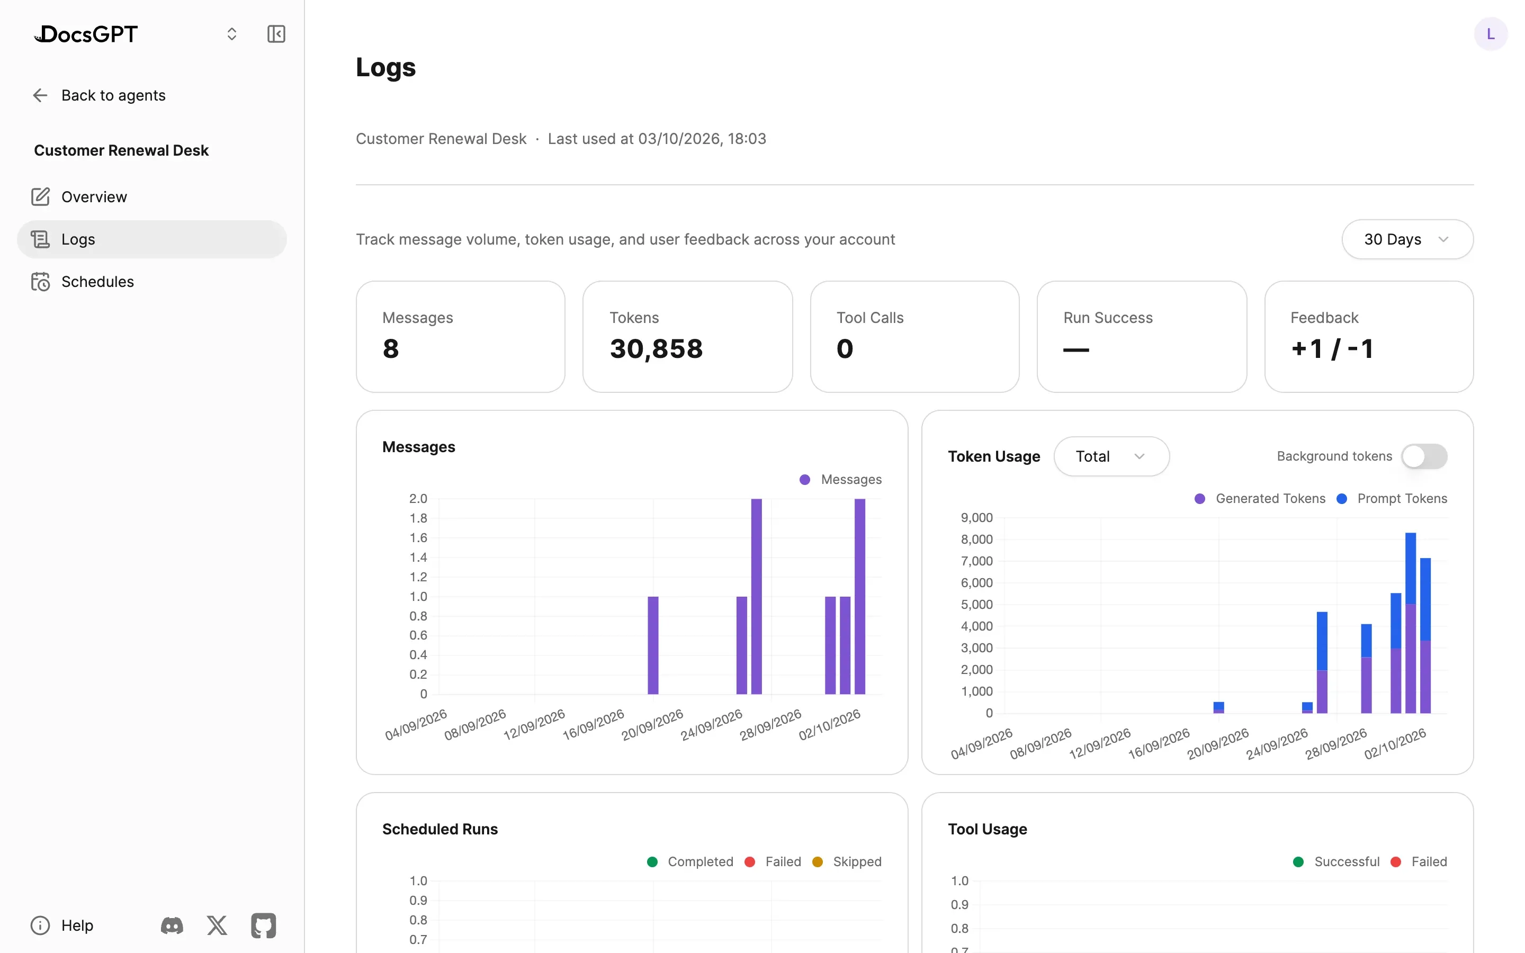Toggle Failed legend in Tool Usage
1525x953 pixels.
coord(1419,861)
